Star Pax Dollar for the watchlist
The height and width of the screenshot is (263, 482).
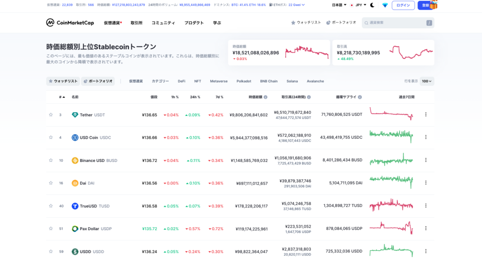point(51,229)
